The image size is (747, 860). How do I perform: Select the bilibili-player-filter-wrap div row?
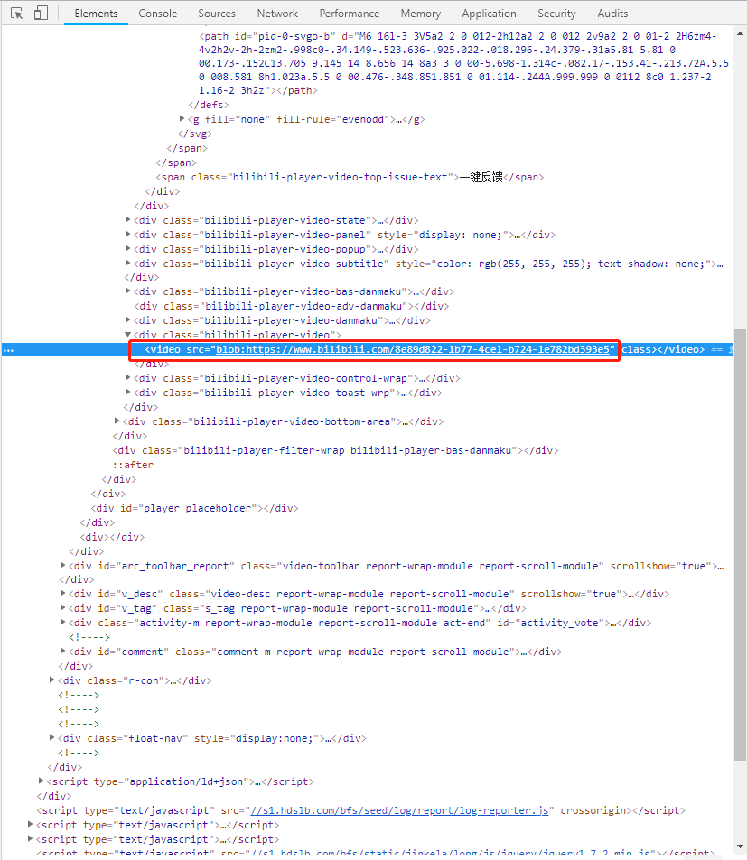pos(335,450)
